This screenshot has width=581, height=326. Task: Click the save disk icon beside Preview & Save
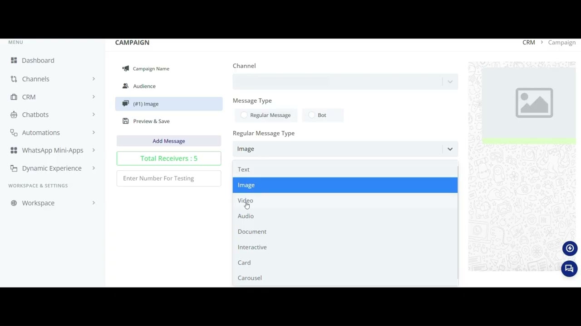point(126,121)
